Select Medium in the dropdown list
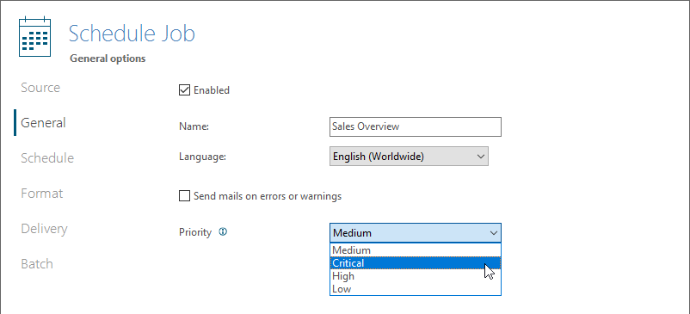This screenshot has width=690, height=314. click(x=415, y=249)
